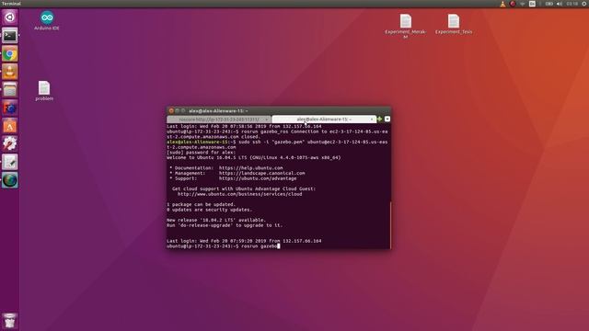Screen dimensions: 589x331
Task: Click '1 package can be updated.' text
Action: point(201,204)
